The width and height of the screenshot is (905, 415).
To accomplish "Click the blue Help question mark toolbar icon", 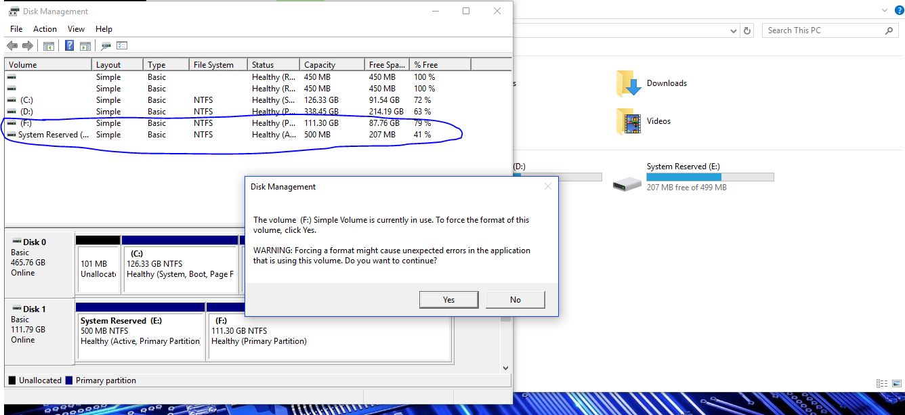I will pos(69,46).
